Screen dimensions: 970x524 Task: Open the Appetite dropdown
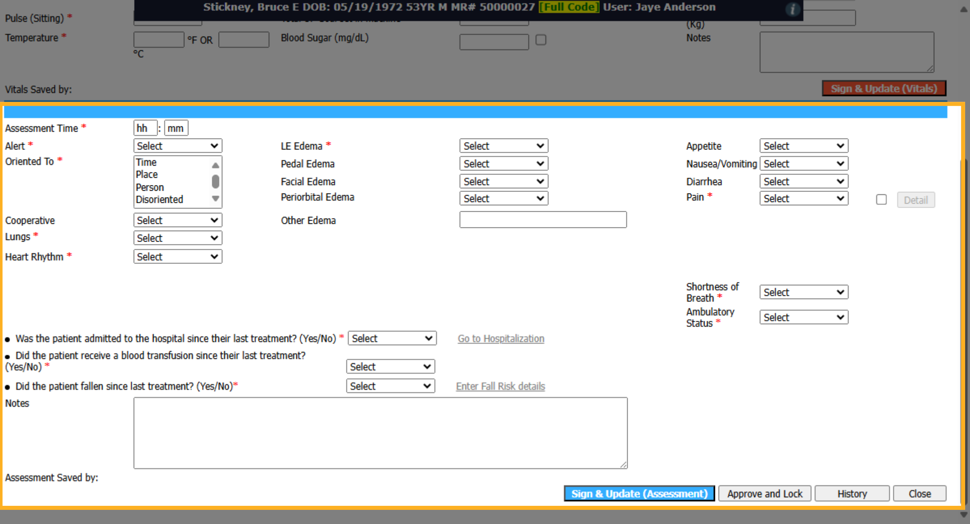(804, 146)
